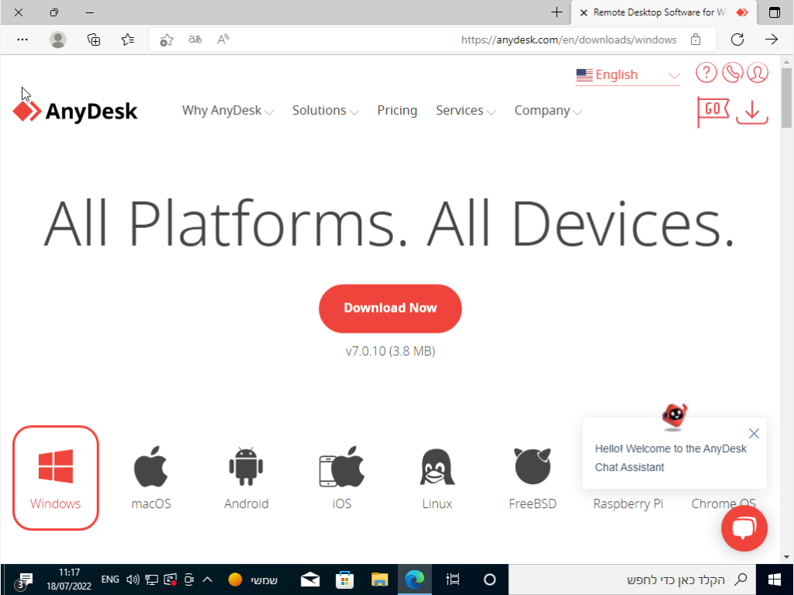
Task: Open the chat assistant bubble
Action: [x=744, y=528]
